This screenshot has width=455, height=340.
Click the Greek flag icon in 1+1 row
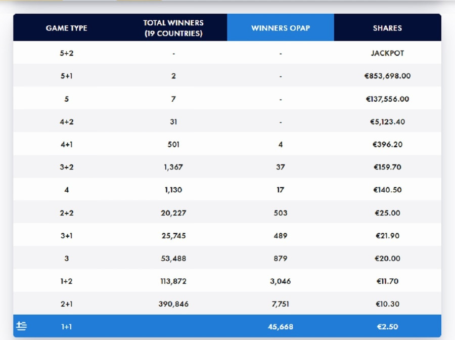coord(21,326)
